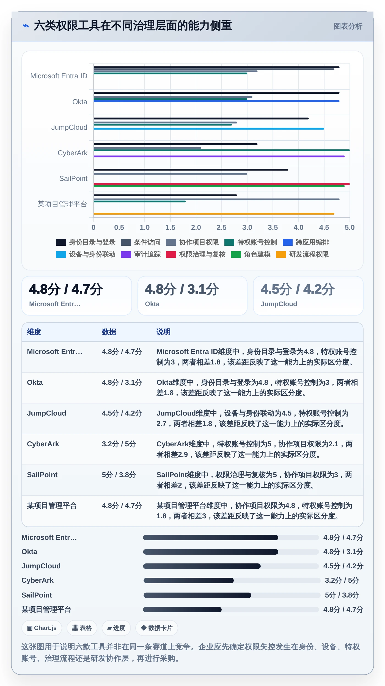Click the SailPoint chart axis label
The height and width of the screenshot is (686, 385).
pyautogui.click(x=73, y=178)
